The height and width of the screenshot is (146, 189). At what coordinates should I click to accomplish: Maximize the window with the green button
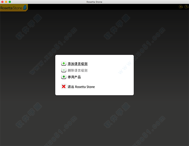point(10,2)
